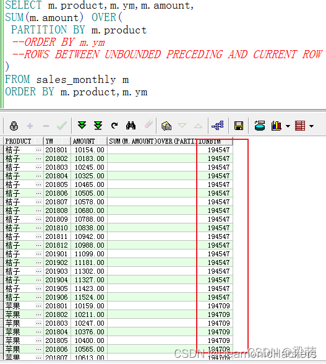This screenshot has height=364, width=326.
Task: Select the amount cell 11327.00
Action: (89, 280)
